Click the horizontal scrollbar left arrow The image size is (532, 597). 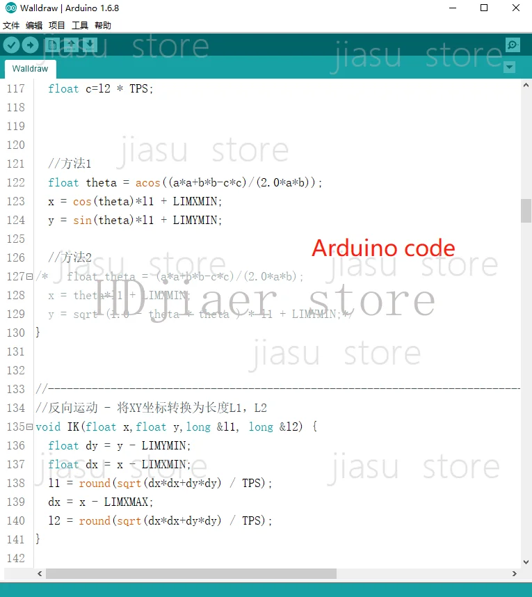click(40, 573)
